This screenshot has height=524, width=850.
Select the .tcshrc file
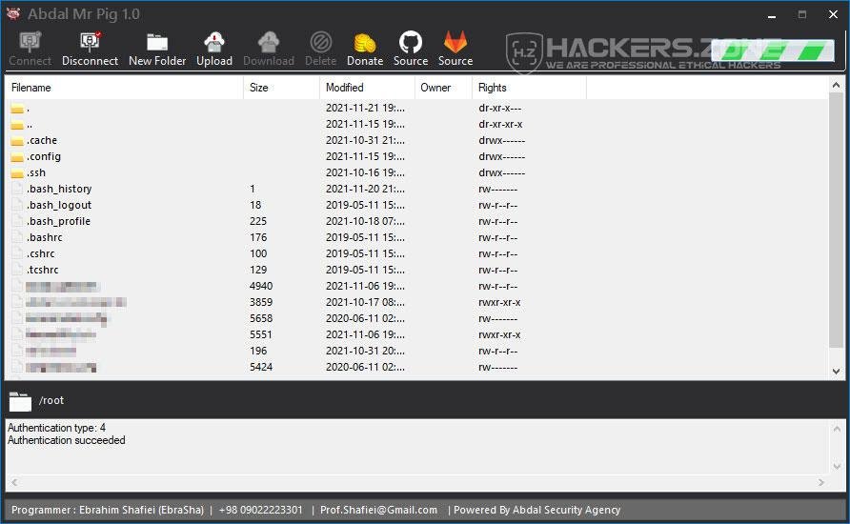click(x=42, y=270)
